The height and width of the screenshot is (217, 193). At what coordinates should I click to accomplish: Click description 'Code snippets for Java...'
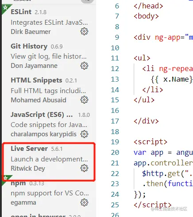pyautogui.click(x=49, y=125)
